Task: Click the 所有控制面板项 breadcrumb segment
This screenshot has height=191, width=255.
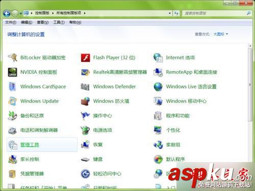Action: coord(69,13)
